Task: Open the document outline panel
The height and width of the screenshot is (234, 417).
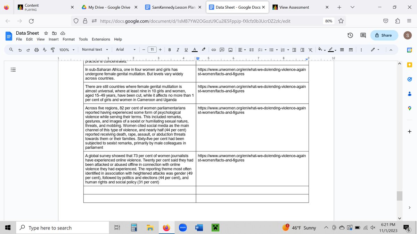Action: pos(13,69)
